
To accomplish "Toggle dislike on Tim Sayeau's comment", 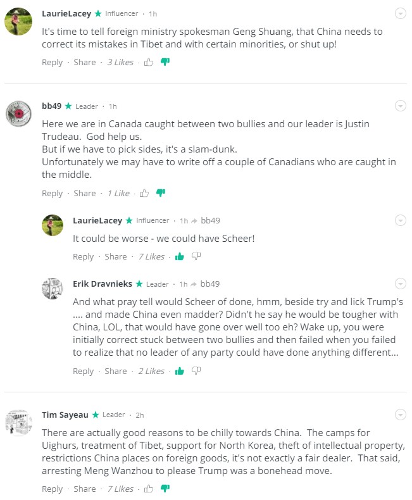I will point(165,489).
